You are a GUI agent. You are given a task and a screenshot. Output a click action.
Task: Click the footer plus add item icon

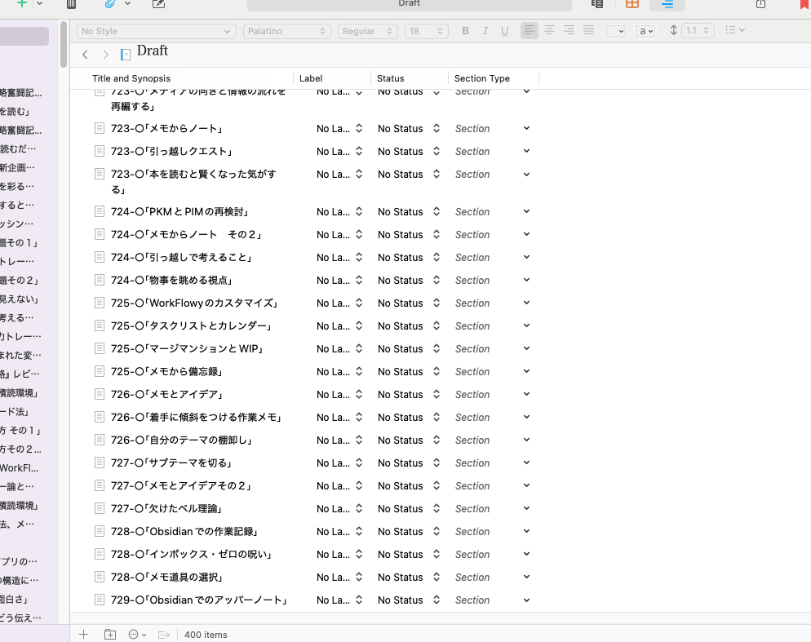coord(84,634)
